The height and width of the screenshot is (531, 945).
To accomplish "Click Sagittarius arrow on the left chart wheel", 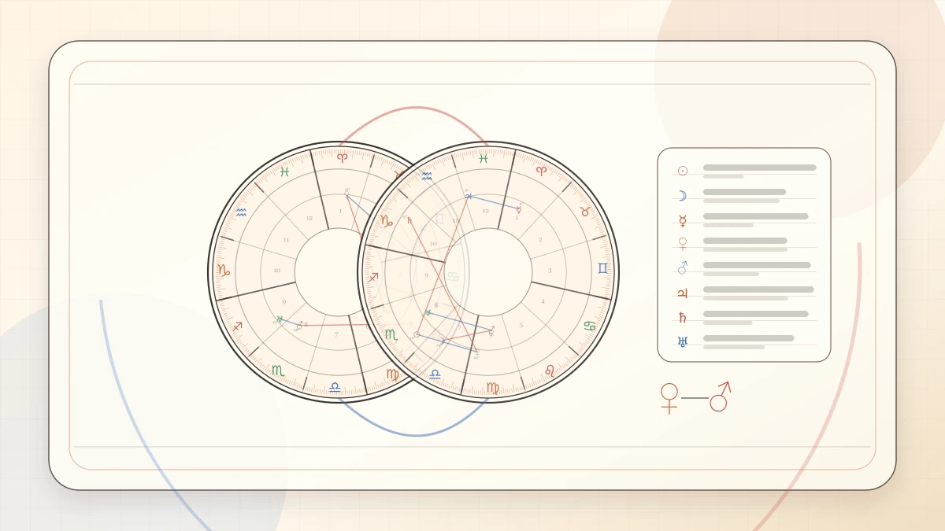I will tap(237, 326).
